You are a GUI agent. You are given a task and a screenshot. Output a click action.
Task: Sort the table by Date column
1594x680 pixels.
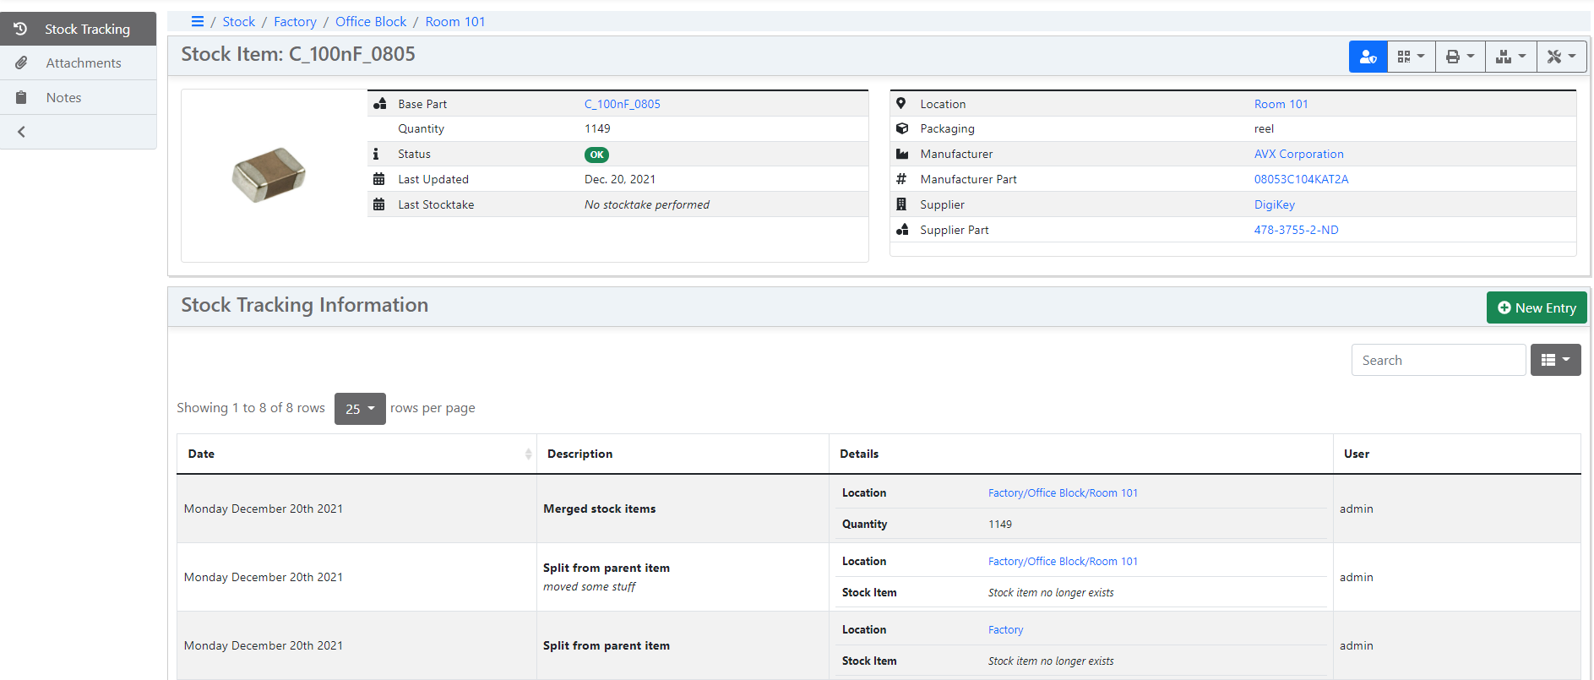tap(356, 454)
